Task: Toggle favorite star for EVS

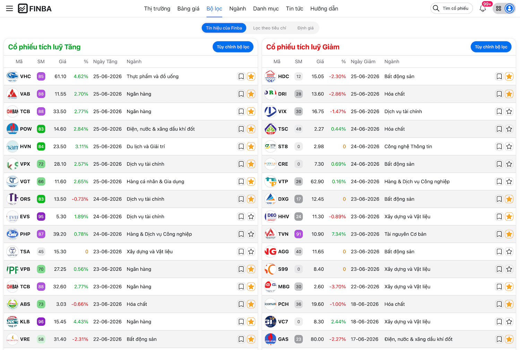Action: tap(251, 217)
